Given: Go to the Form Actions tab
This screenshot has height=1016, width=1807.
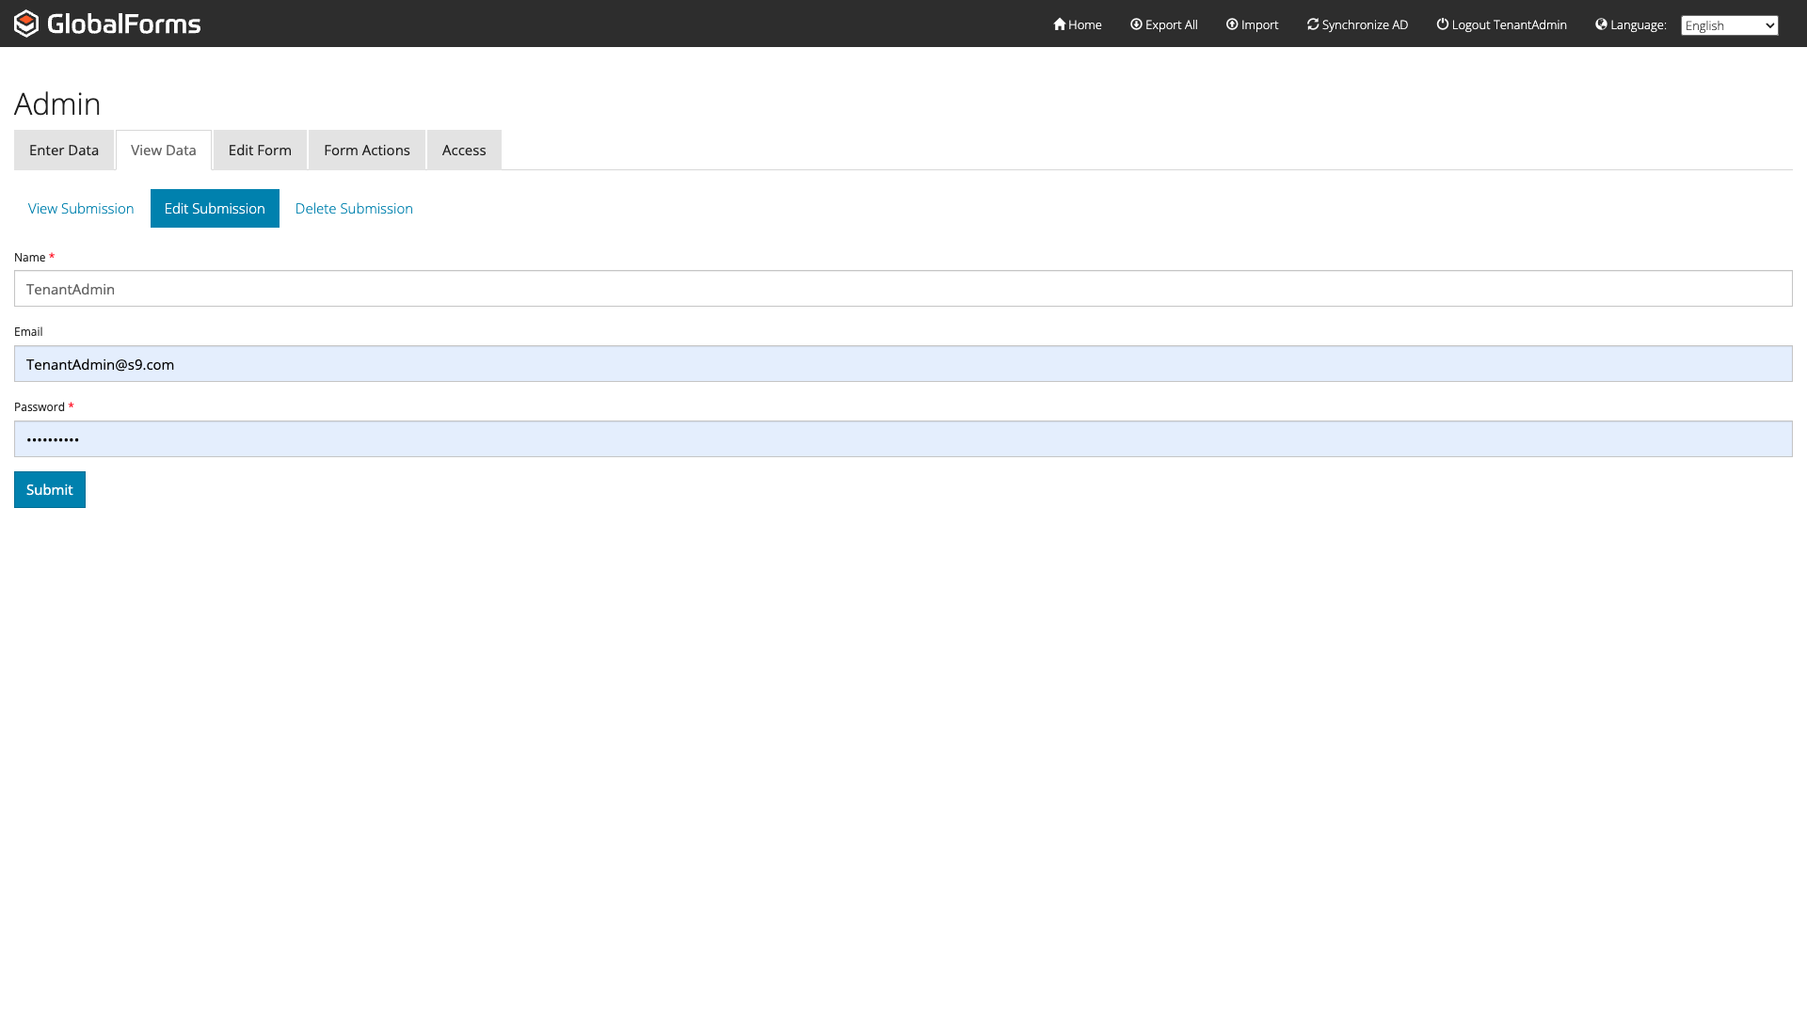Looking at the screenshot, I should [367, 151].
